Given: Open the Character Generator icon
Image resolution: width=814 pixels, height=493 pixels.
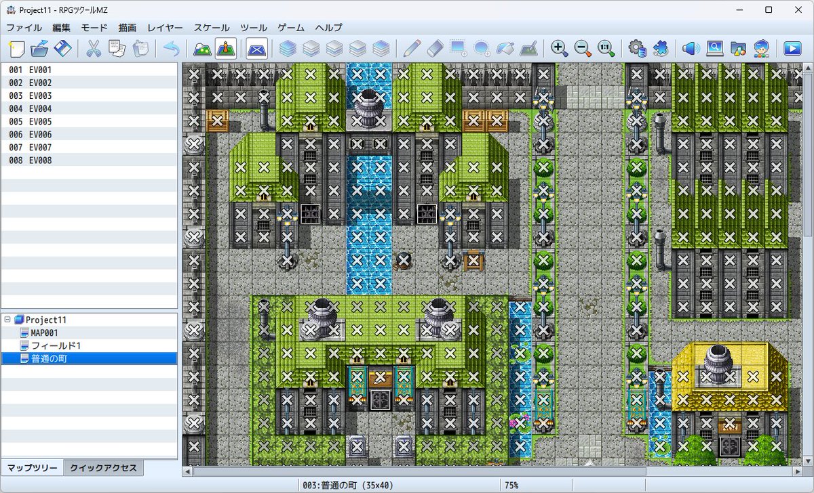Looking at the screenshot, I should [x=761, y=48].
